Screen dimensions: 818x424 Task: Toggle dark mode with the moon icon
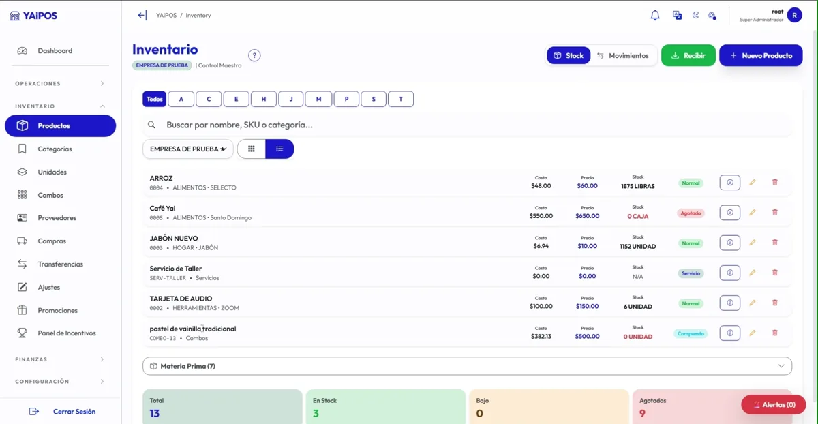[695, 15]
